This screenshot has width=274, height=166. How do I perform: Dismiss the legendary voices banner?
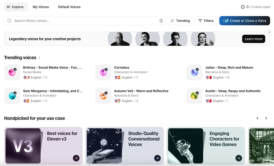269,32
